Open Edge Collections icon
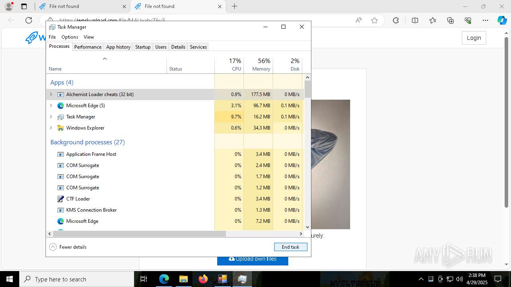The image size is (511, 287). pyautogui.click(x=450, y=20)
